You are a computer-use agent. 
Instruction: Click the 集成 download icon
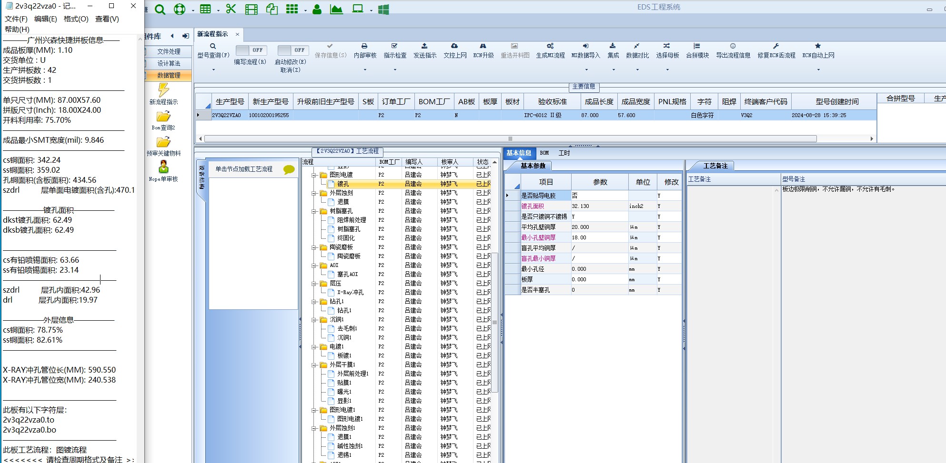point(613,46)
